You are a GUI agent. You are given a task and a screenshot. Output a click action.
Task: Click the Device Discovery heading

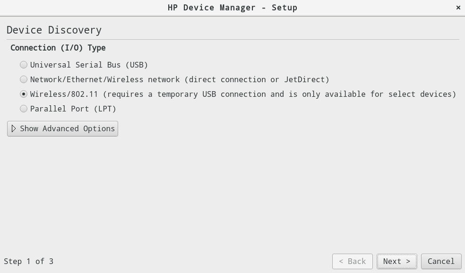(x=54, y=30)
